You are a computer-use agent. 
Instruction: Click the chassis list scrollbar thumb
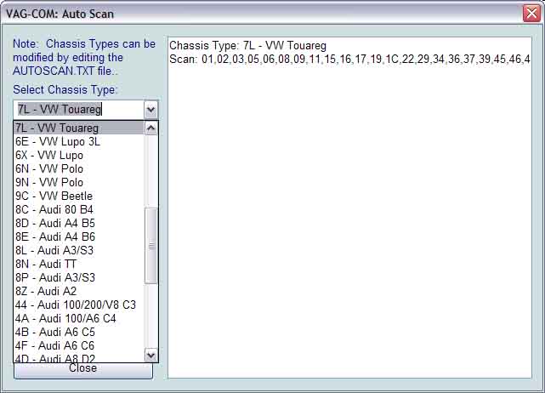[x=150, y=246]
